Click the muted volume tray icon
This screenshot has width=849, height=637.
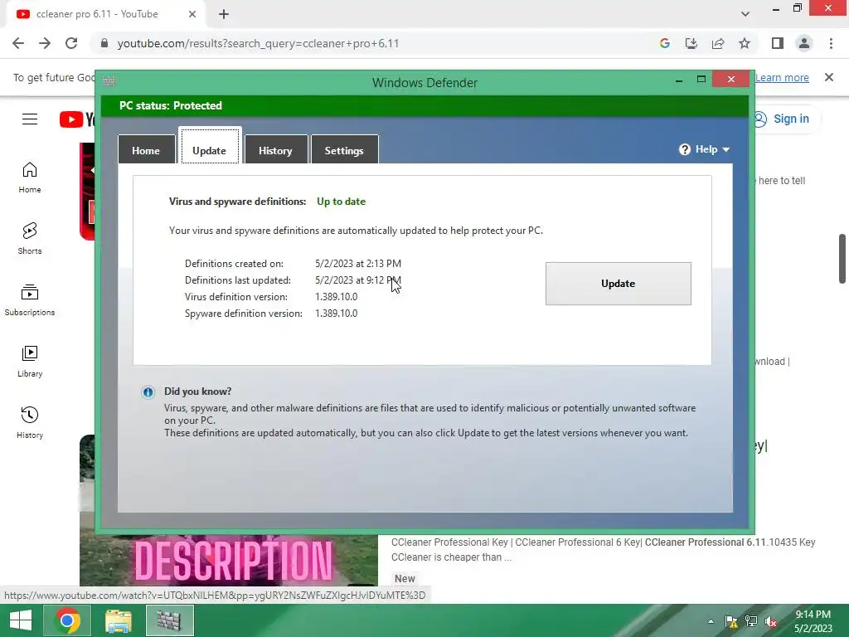[771, 621]
